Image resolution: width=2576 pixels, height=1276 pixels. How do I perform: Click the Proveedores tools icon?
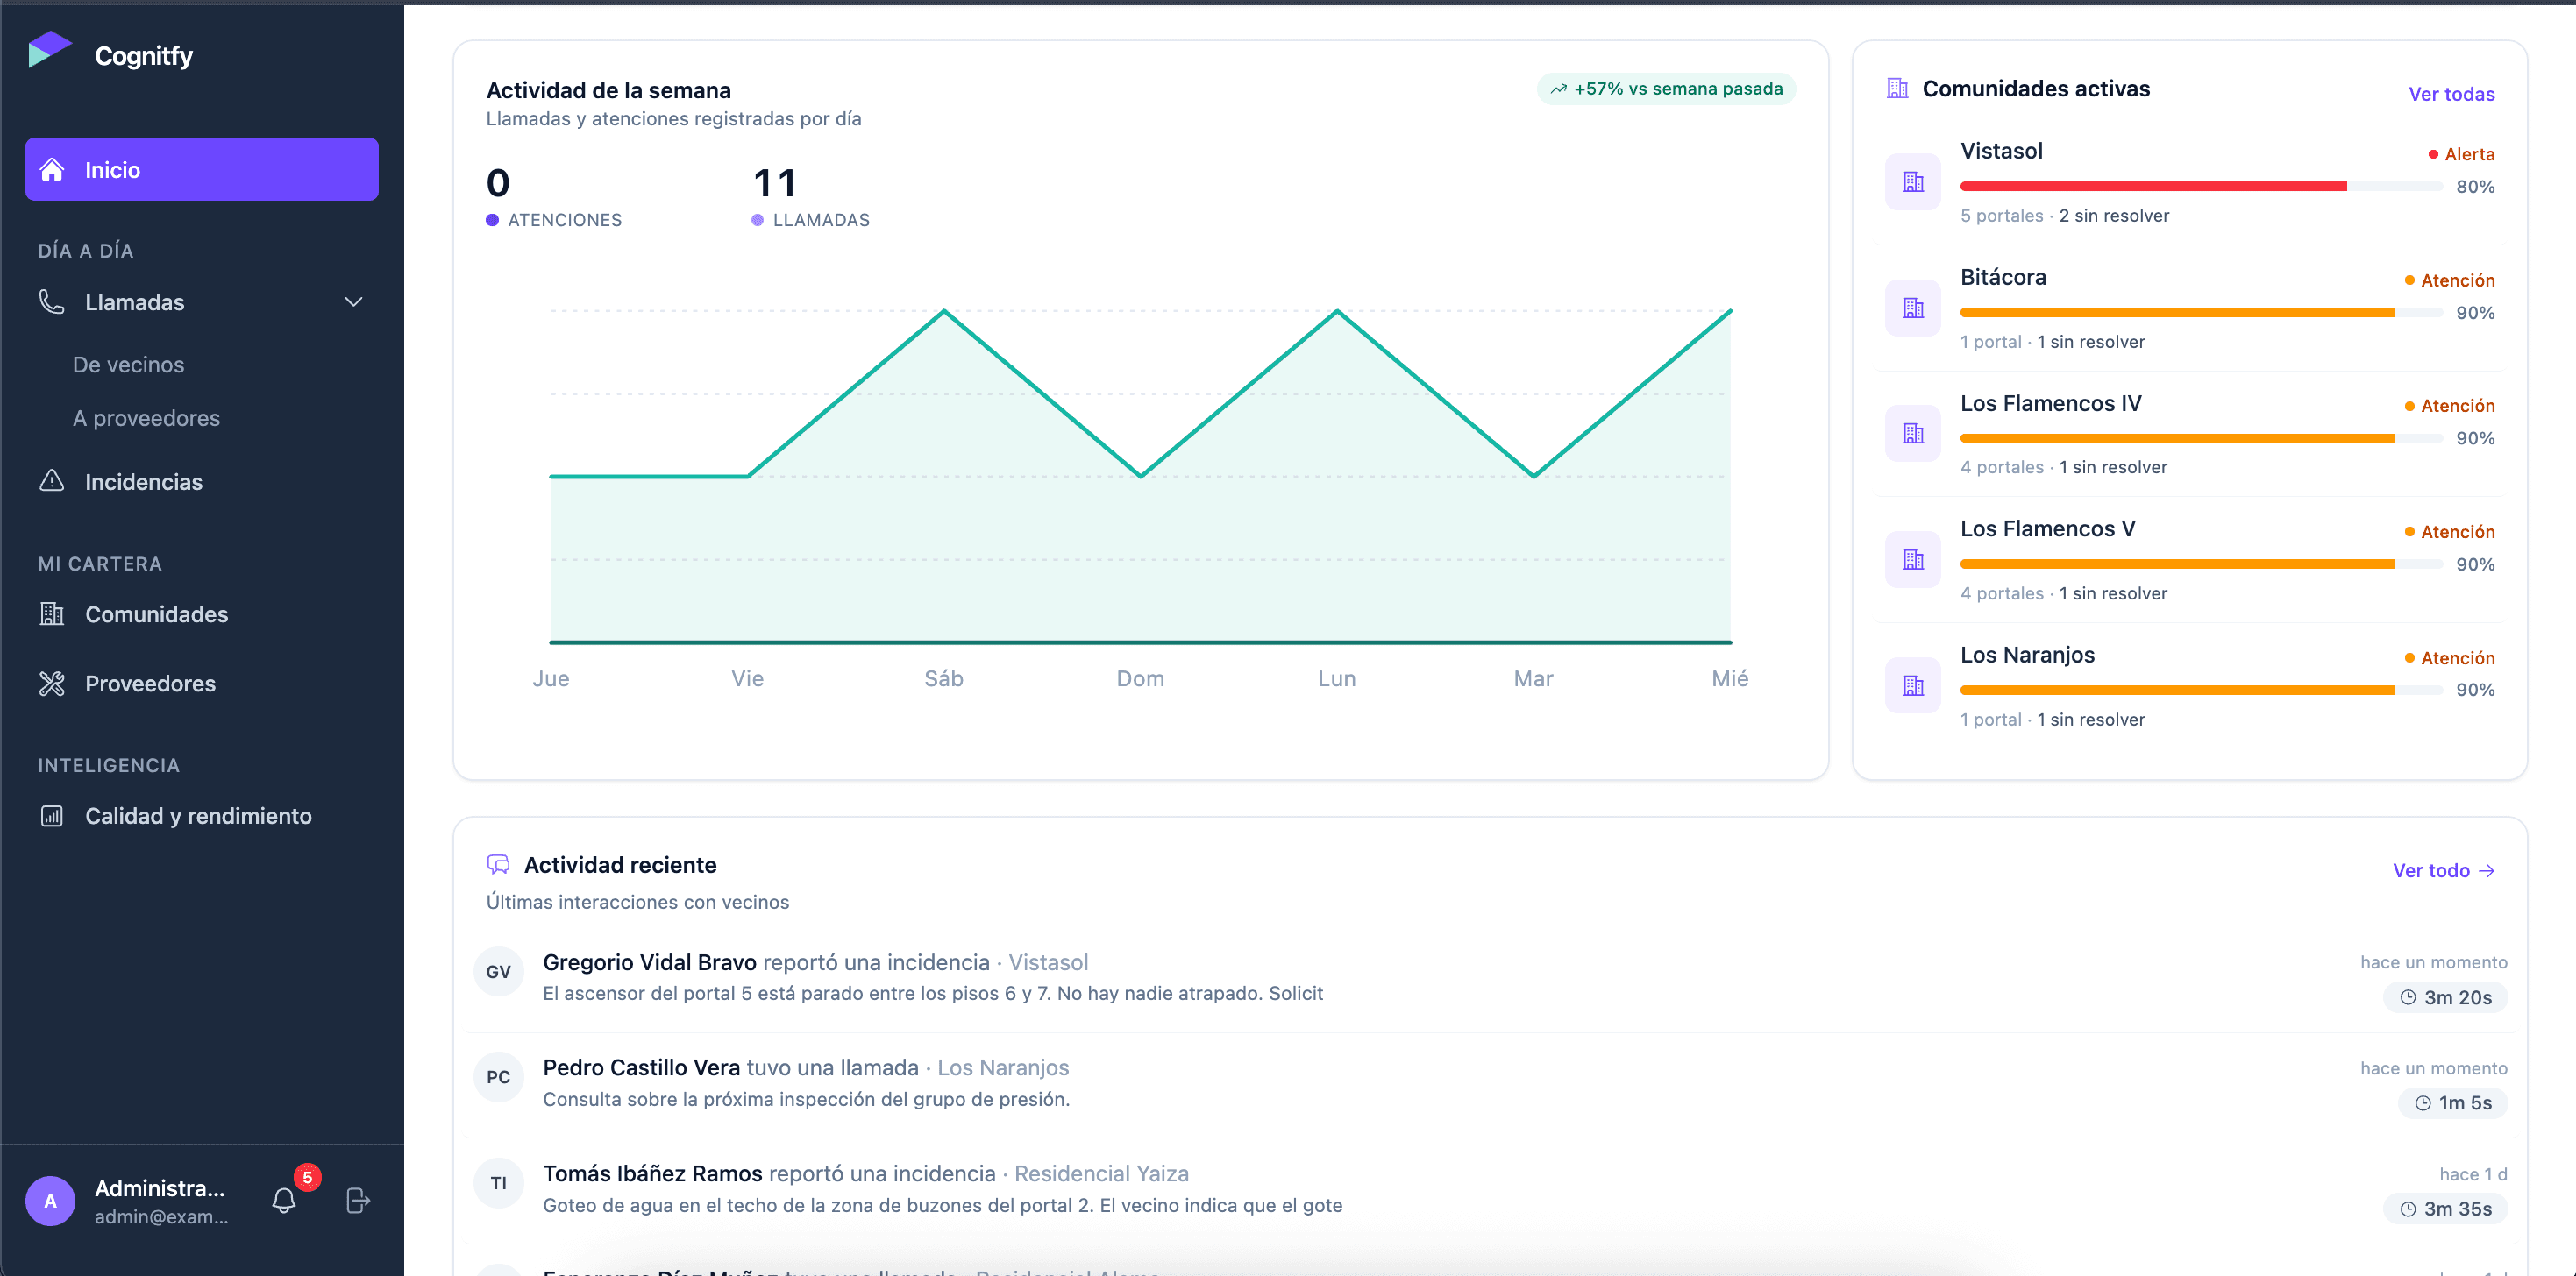point(52,684)
